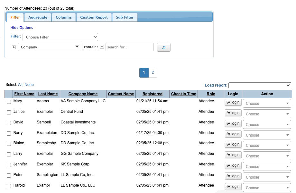Click 'AA Sample Company LLC' company cell

tap(83, 101)
